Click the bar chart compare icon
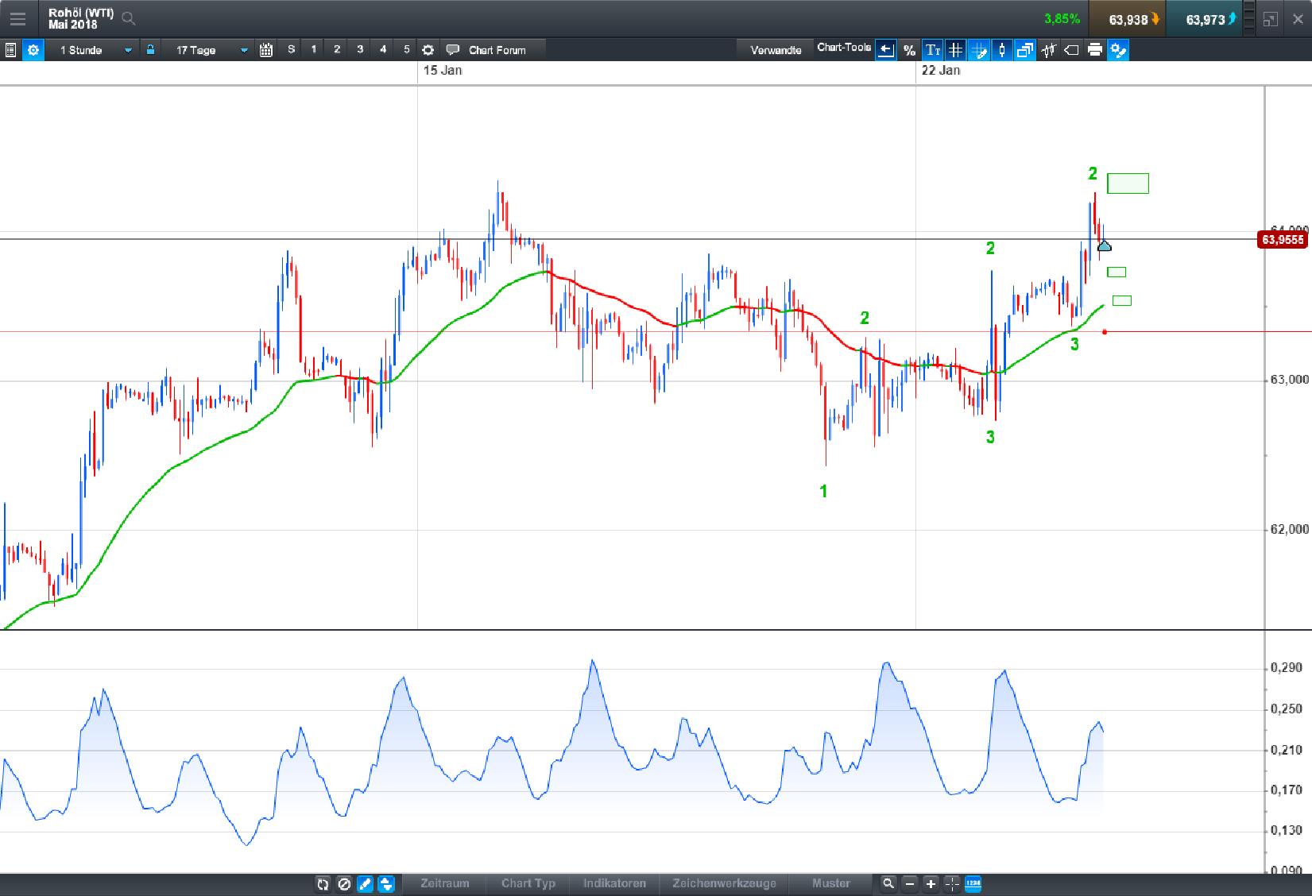The image size is (1312, 896). [x=1049, y=50]
